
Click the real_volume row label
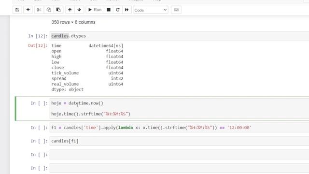coord(65,84)
